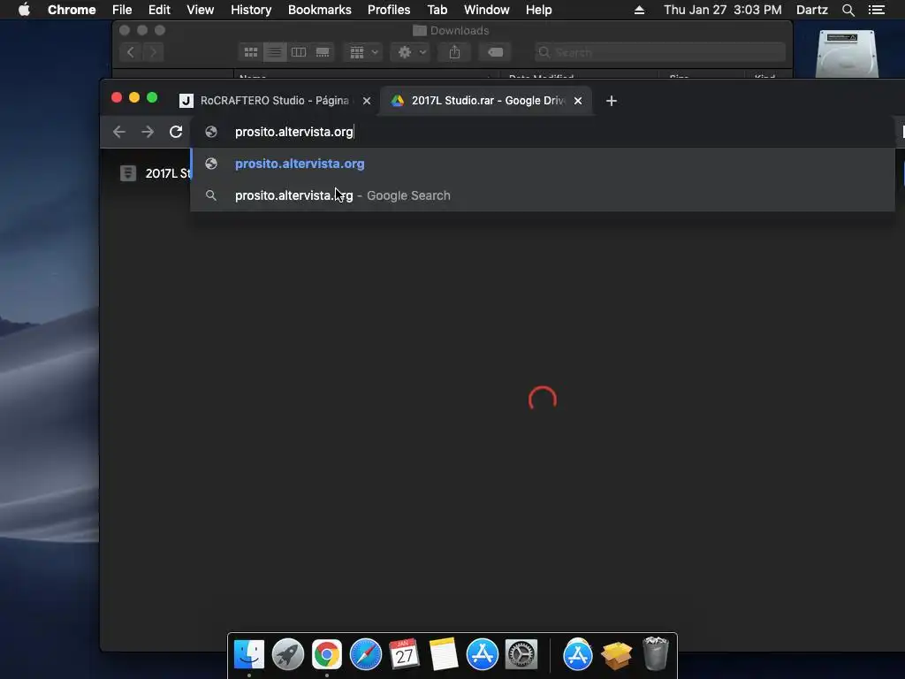This screenshot has width=905, height=679.
Task: Open Notes from the Dock
Action: (444, 654)
